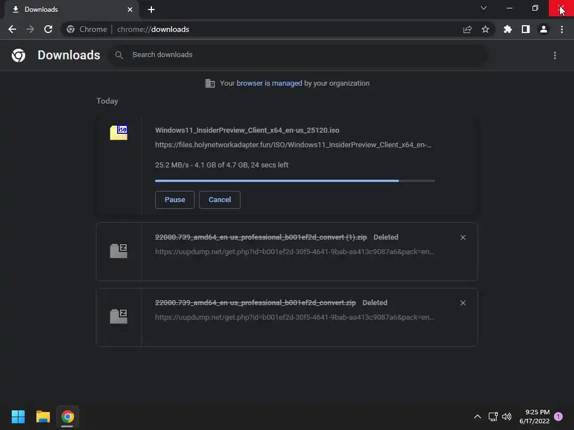Click the Chrome logo beside Downloads title
The width and height of the screenshot is (574, 430).
(18, 55)
